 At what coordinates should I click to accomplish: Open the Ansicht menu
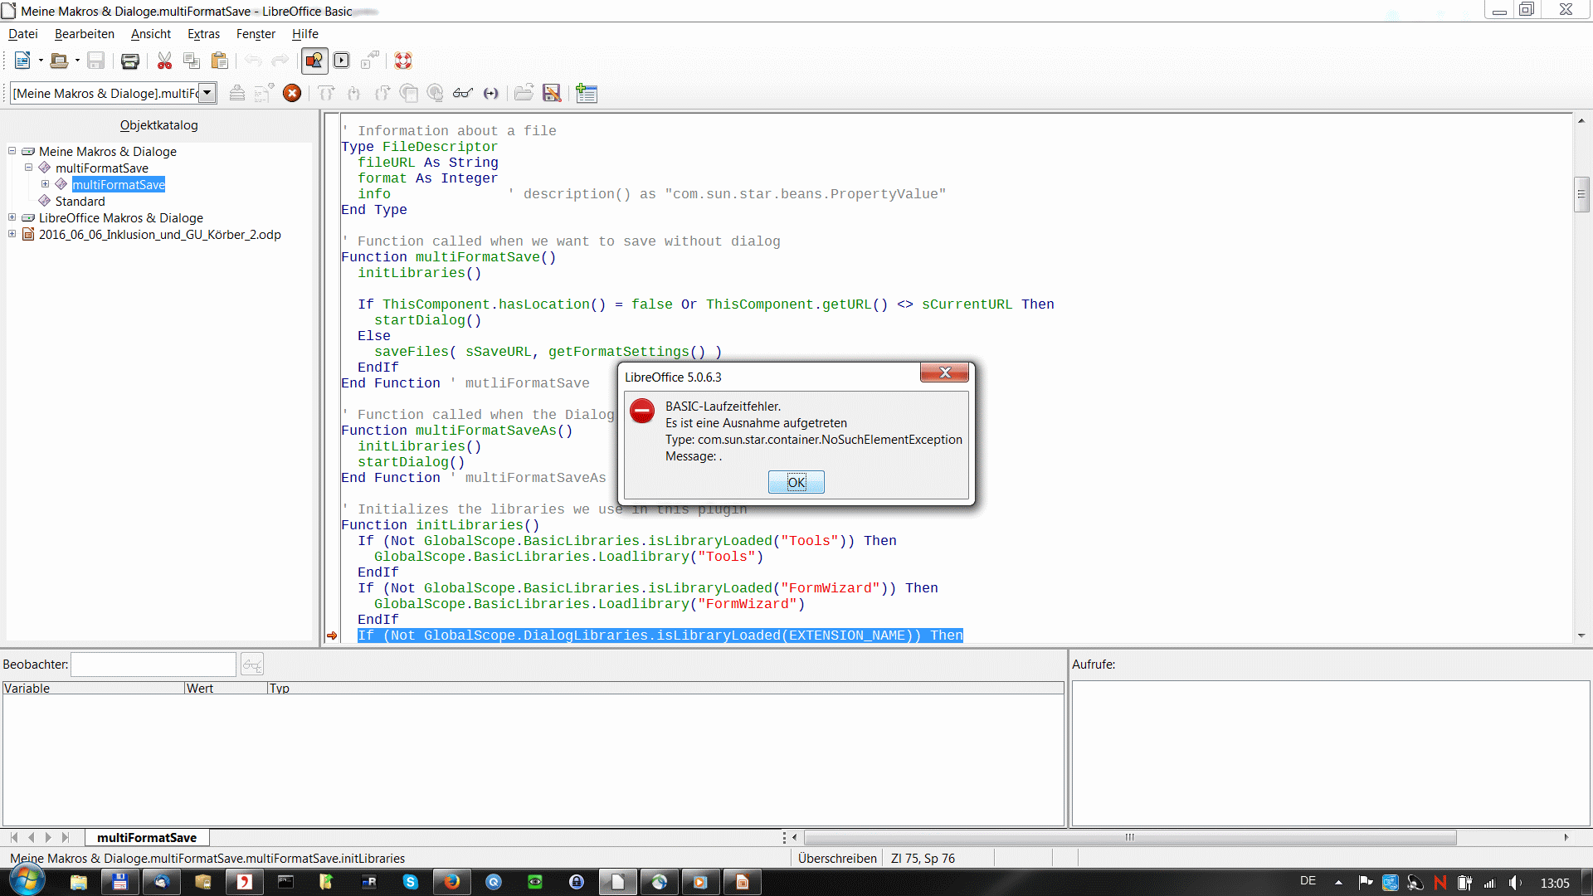151,34
